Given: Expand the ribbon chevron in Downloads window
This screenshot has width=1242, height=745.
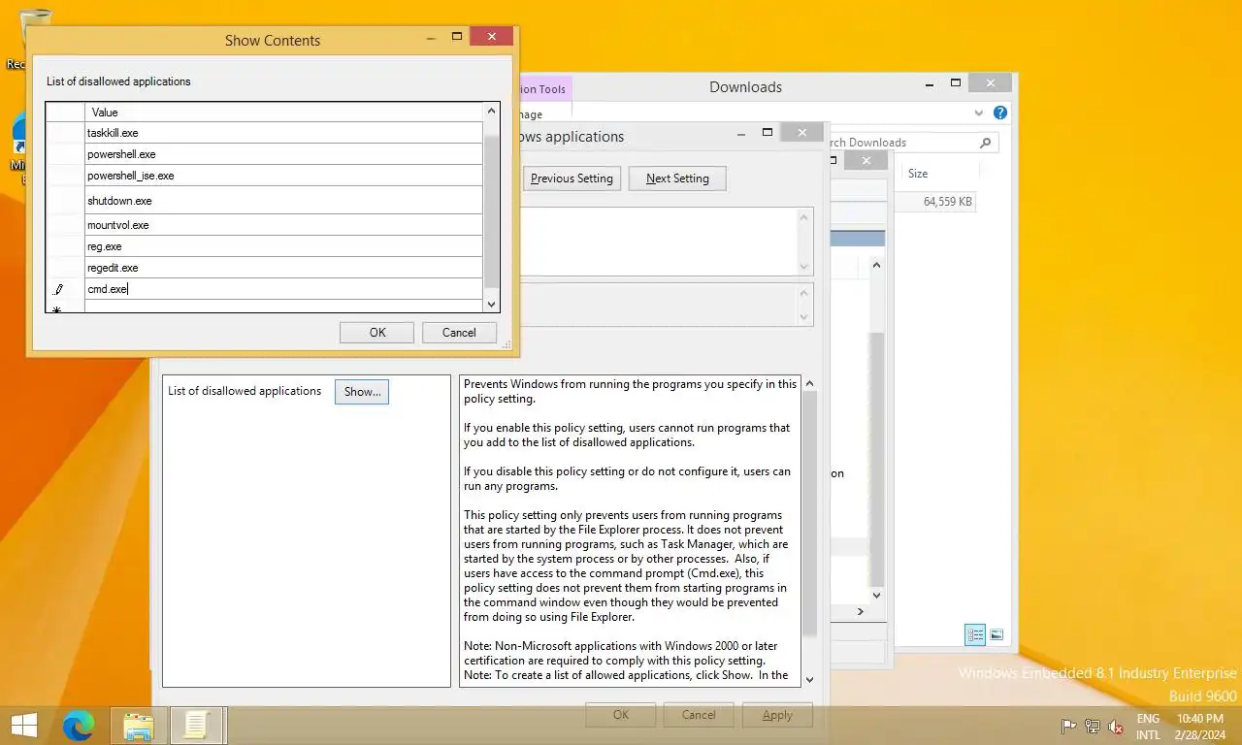Looking at the screenshot, I should [978, 113].
